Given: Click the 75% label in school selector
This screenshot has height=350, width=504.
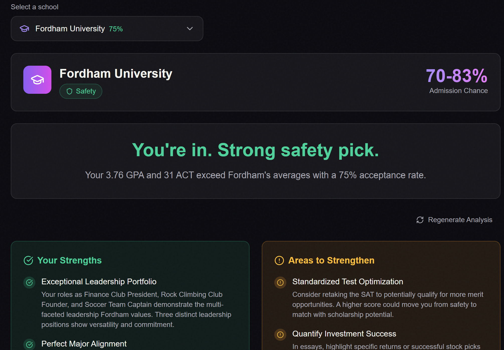Looking at the screenshot, I should click(x=116, y=29).
